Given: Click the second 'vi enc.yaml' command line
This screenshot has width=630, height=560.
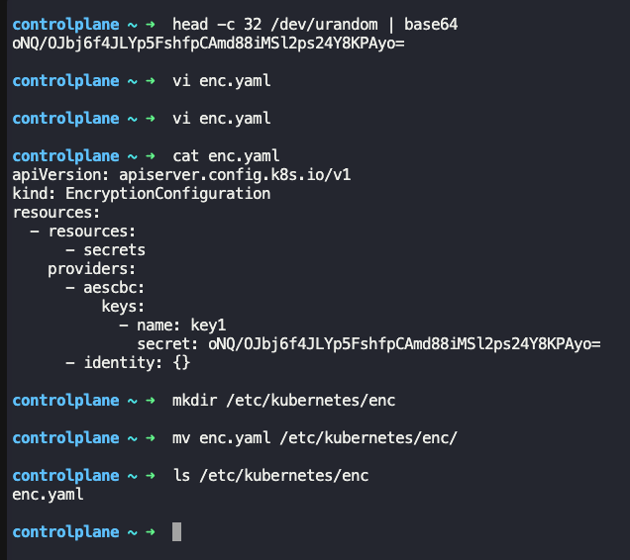Looking at the screenshot, I should (x=221, y=119).
